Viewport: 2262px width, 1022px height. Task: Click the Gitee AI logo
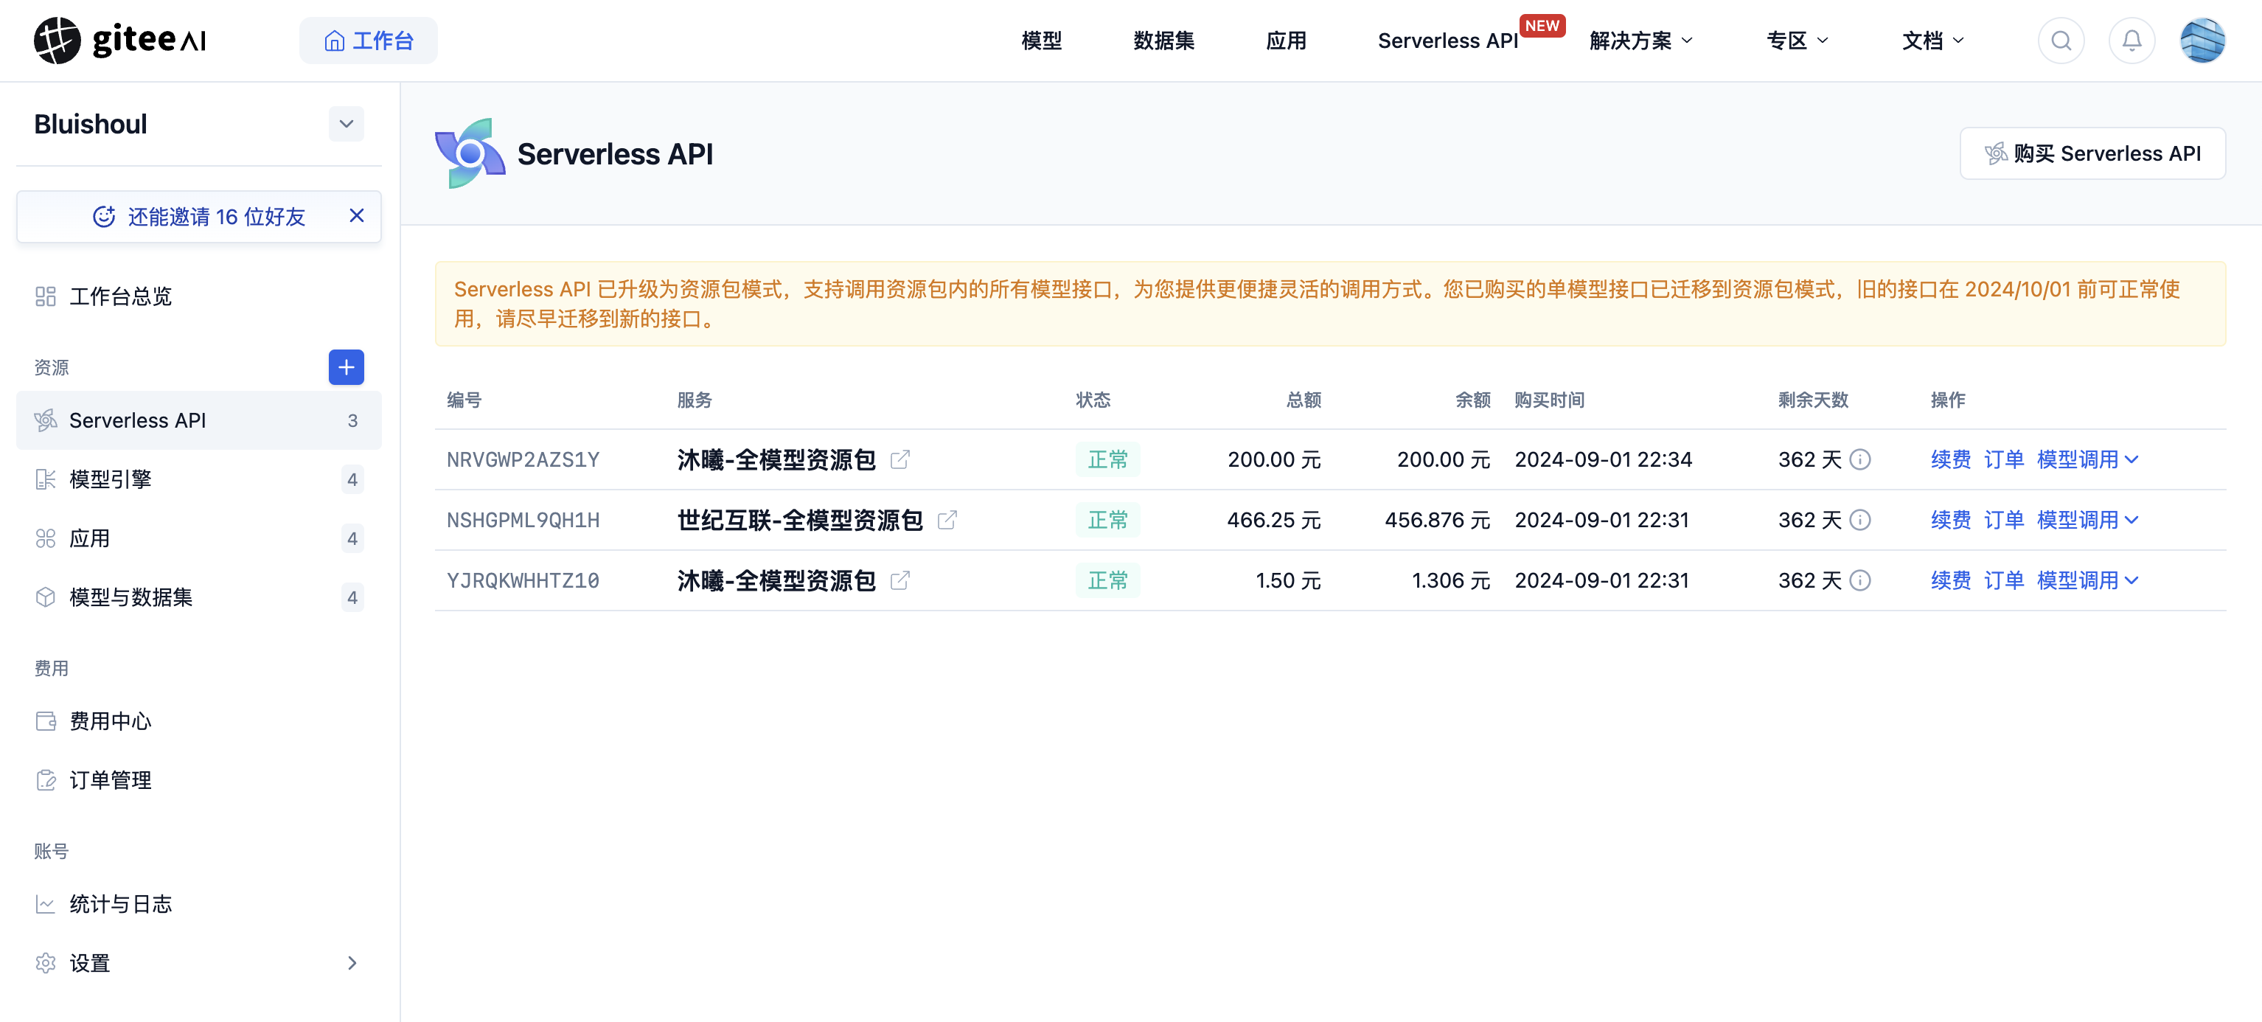pyautogui.click(x=120, y=41)
